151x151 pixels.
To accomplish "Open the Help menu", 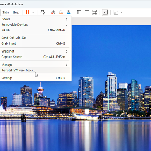I will coord(16,12).
